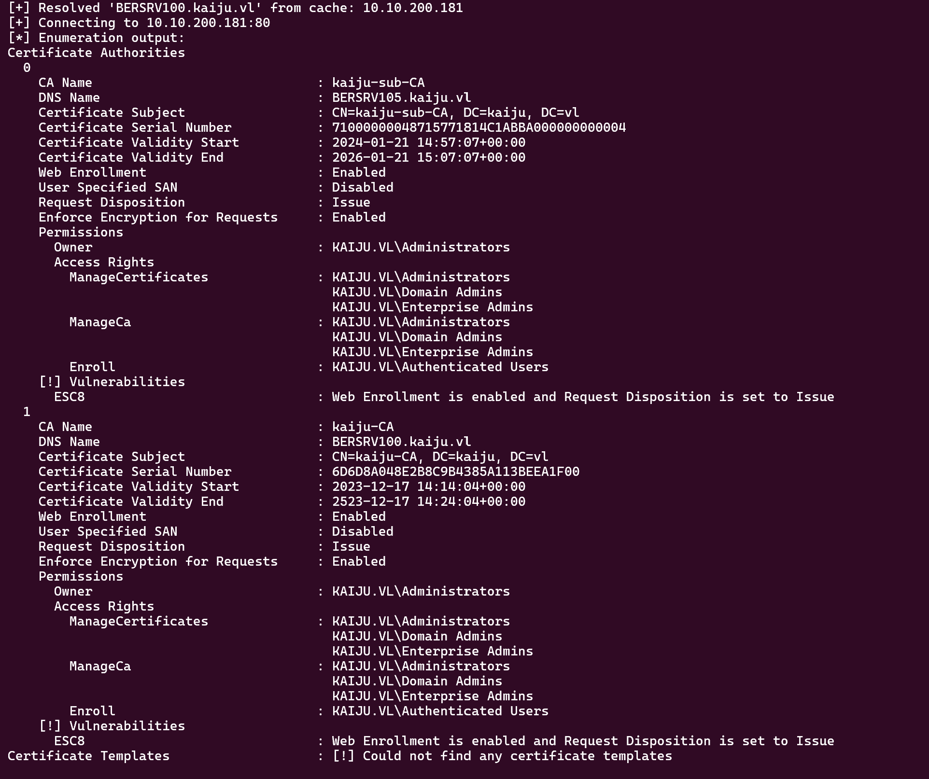Image resolution: width=929 pixels, height=779 pixels.
Task: Click CN=kaiju-sub-CA certificate subject text
Action: click(x=455, y=113)
